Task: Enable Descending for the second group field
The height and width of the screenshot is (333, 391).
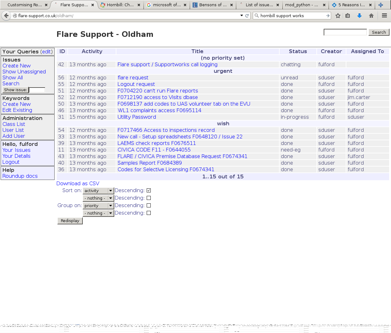Action: point(149,213)
